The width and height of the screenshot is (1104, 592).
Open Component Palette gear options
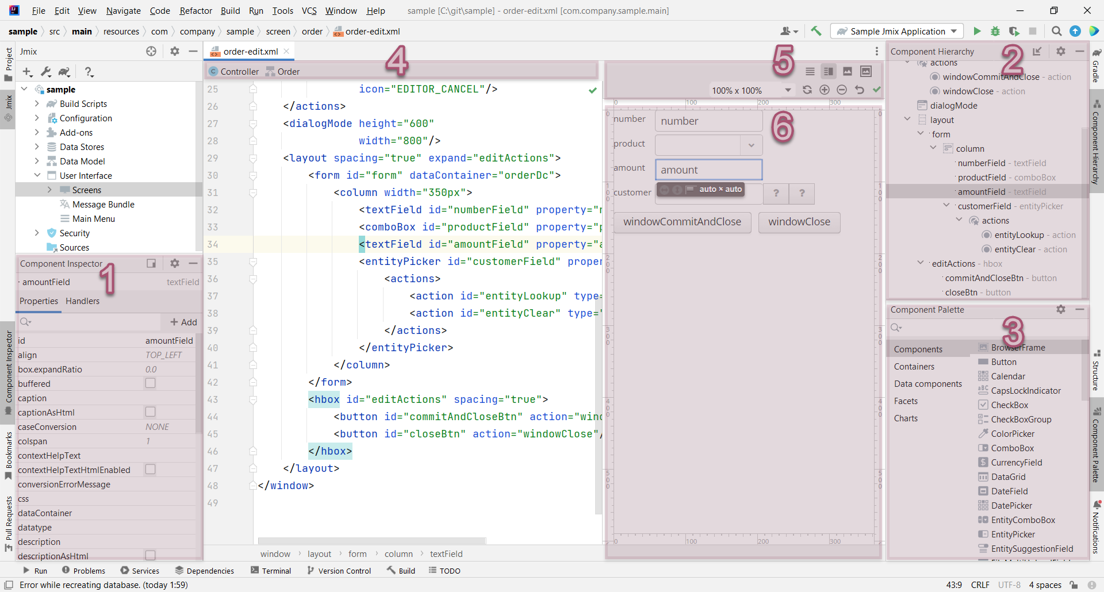coord(1061,309)
